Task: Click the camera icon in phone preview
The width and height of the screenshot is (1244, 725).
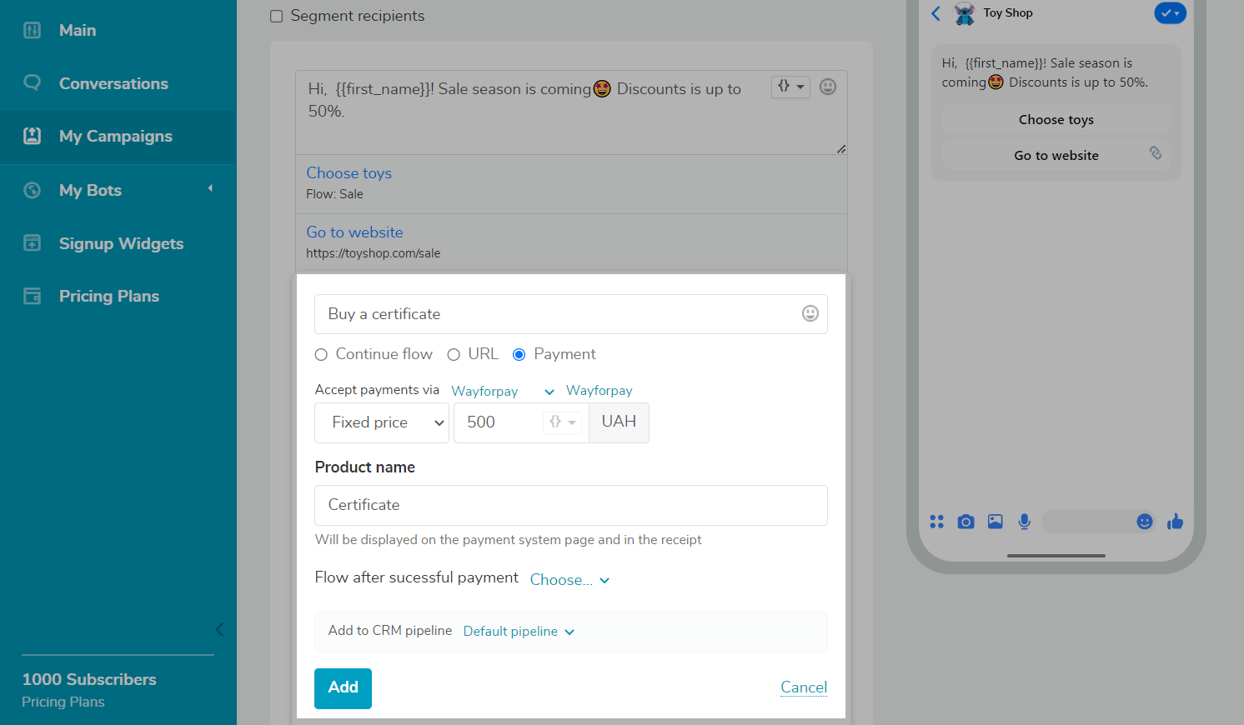Action: tap(966, 522)
